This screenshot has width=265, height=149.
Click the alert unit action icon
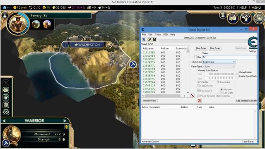tap(6, 98)
